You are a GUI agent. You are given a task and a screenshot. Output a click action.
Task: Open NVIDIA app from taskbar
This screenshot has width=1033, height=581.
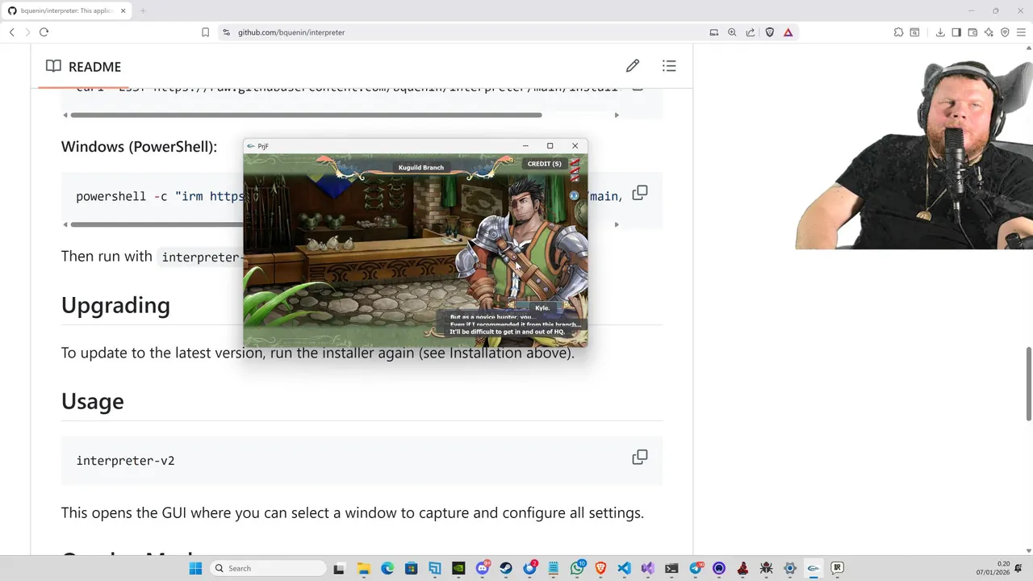[x=458, y=568]
